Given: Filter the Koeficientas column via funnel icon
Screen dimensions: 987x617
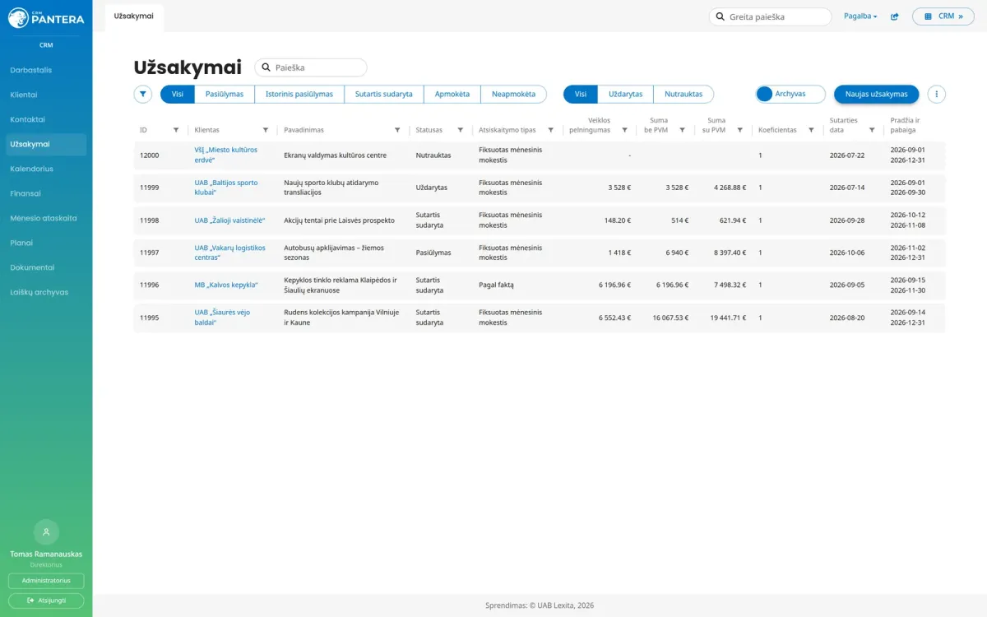Looking at the screenshot, I should [x=811, y=130].
